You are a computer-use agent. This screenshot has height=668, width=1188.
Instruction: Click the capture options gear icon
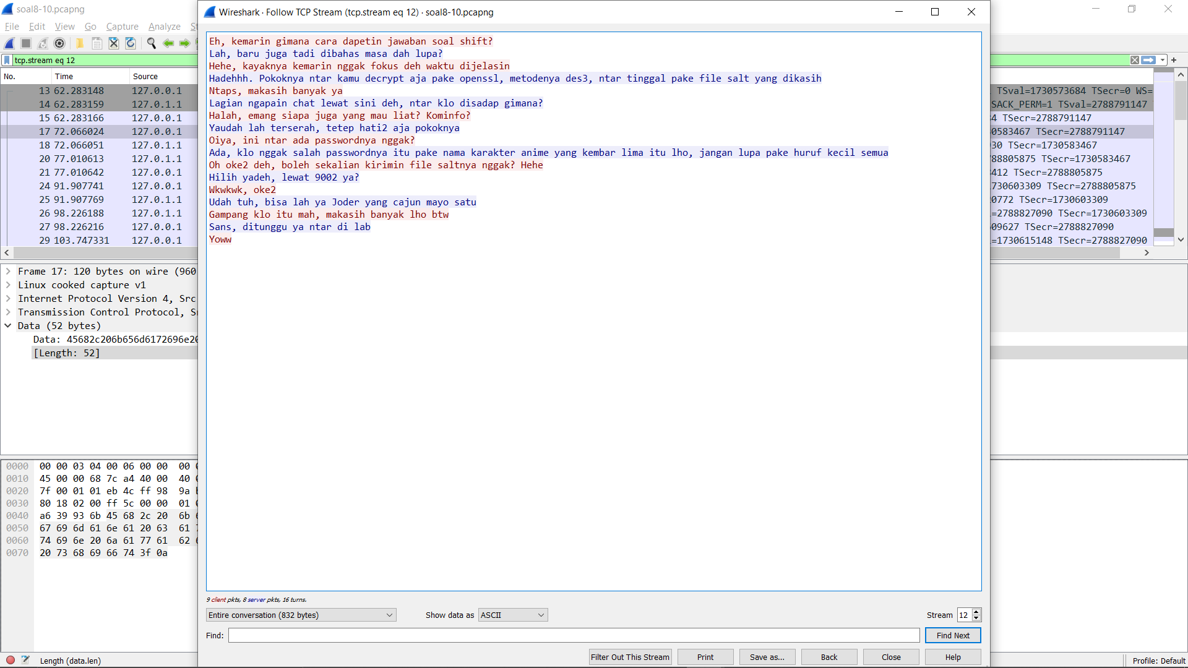pyautogui.click(x=59, y=43)
